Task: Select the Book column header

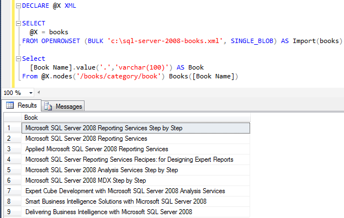Action: click(136, 118)
